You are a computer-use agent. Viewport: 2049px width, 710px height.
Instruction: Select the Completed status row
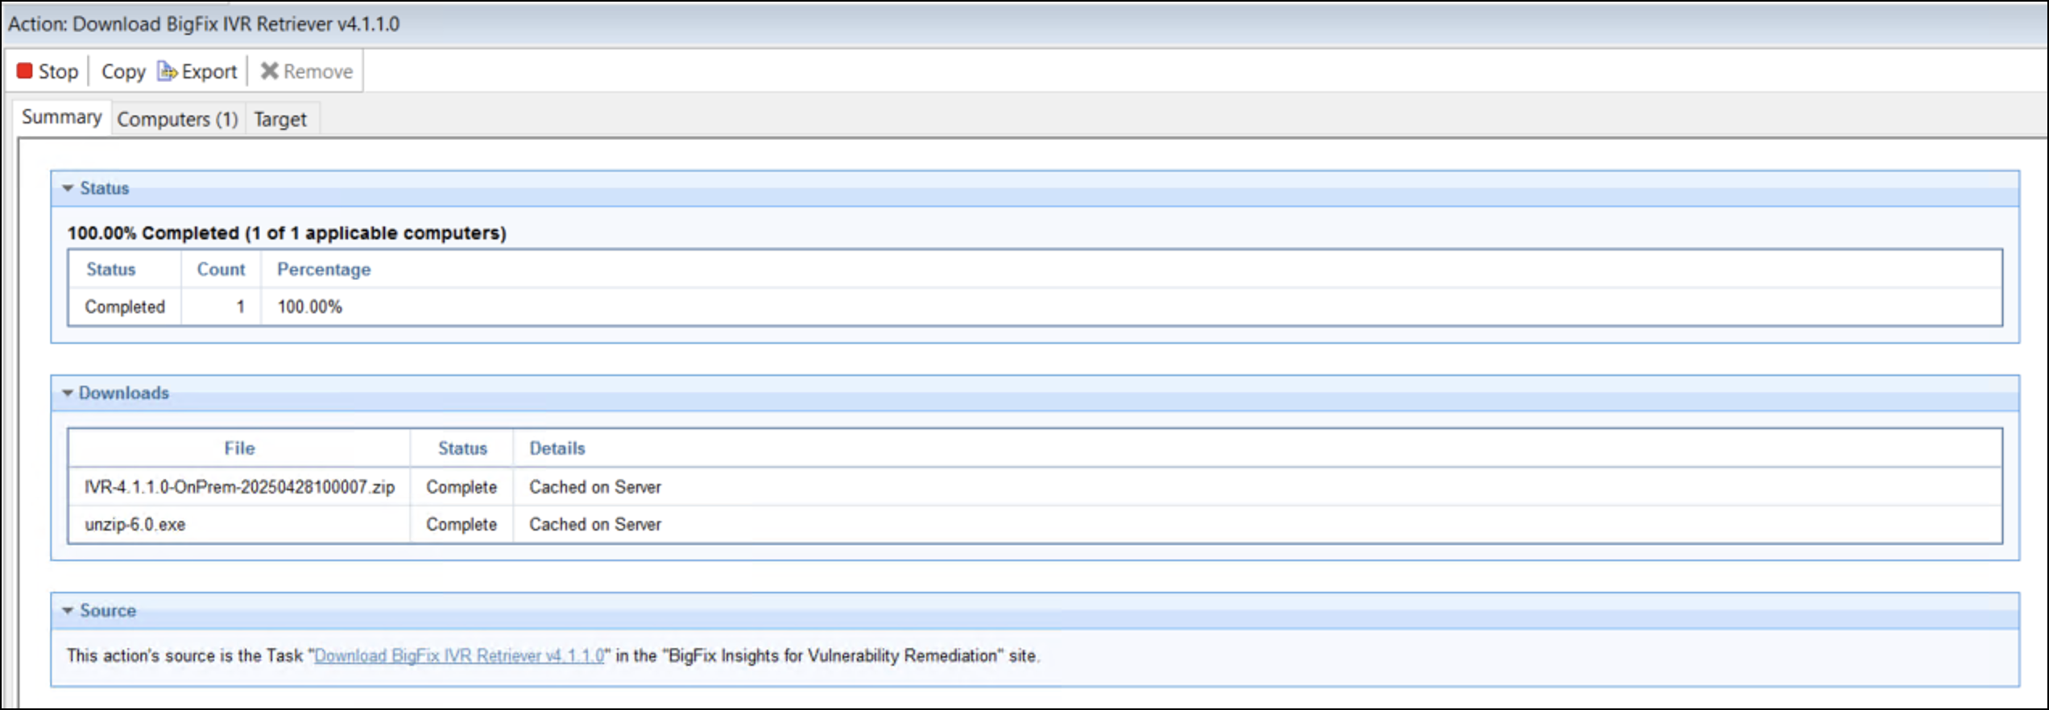(125, 307)
